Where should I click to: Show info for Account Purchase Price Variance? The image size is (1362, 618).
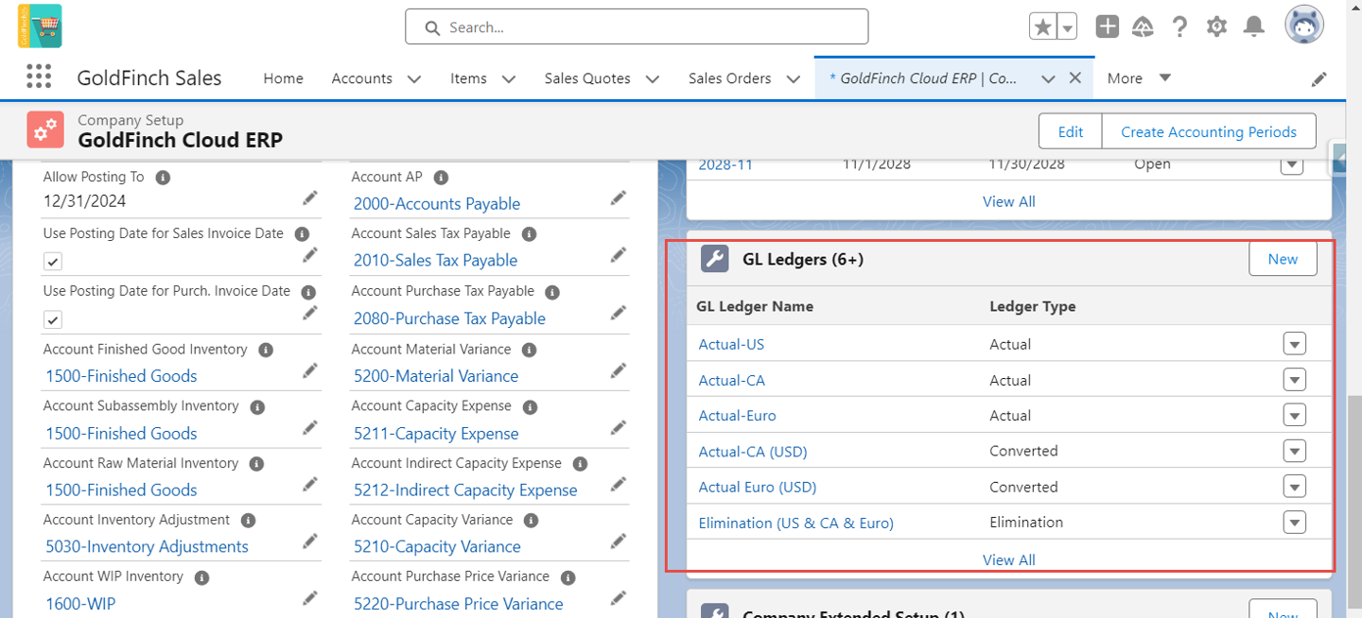point(567,576)
